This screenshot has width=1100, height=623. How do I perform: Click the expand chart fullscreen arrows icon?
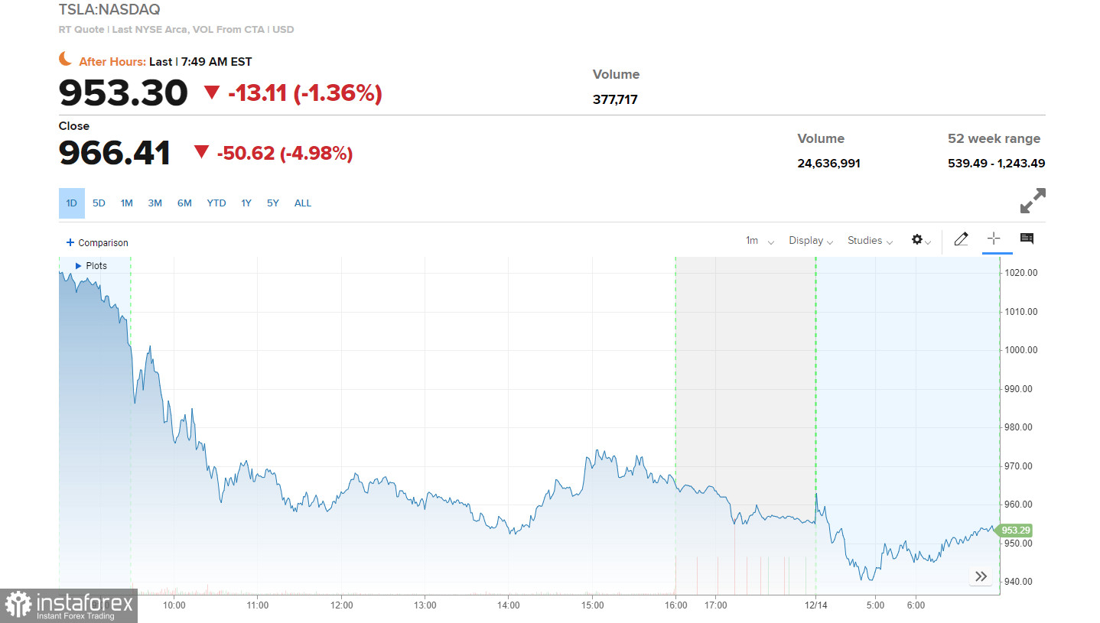(1033, 200)
